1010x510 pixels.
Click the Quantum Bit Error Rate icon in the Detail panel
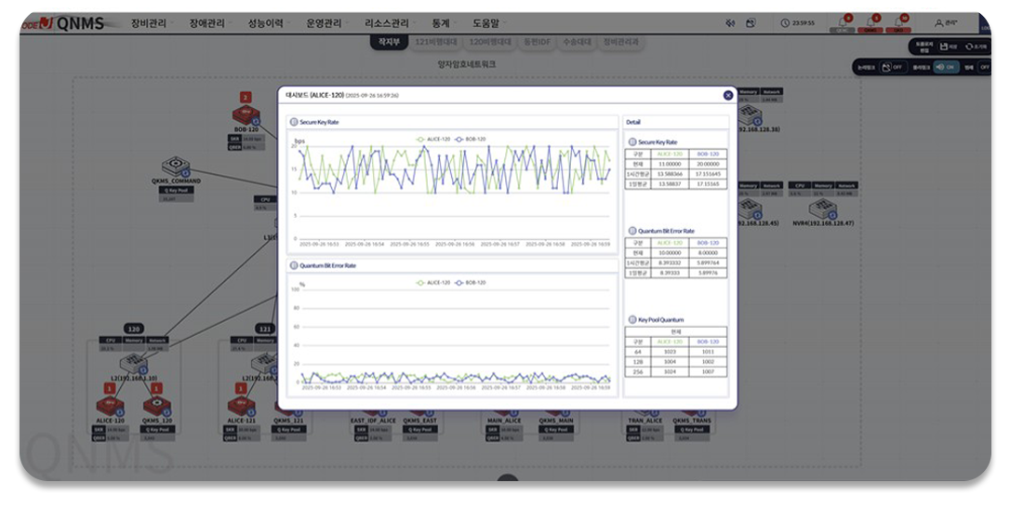[631, 231]
